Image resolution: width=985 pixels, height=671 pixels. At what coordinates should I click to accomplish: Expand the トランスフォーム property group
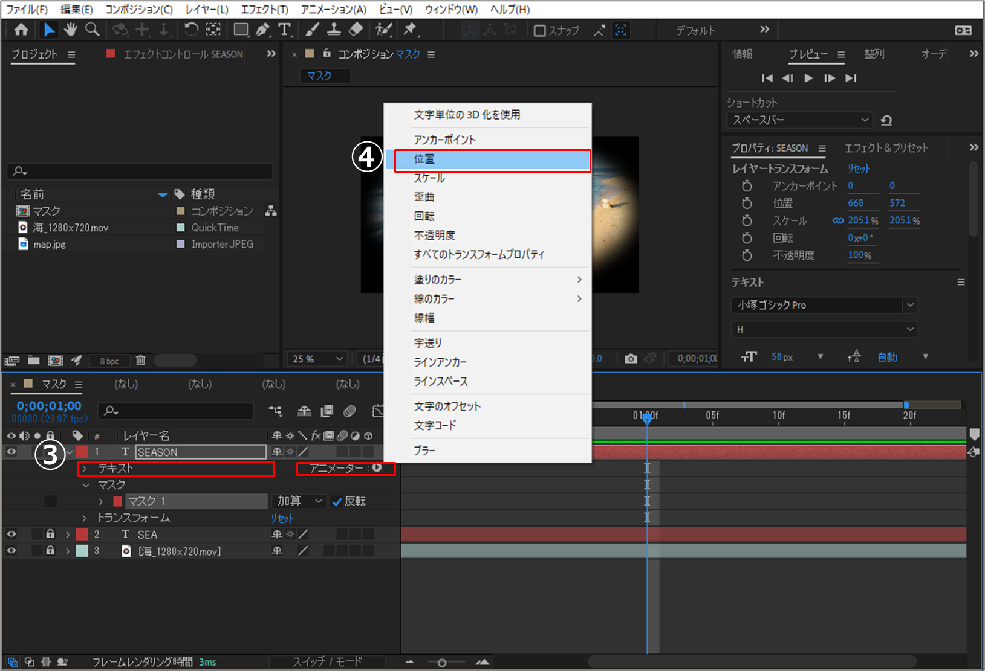[85, 518]
